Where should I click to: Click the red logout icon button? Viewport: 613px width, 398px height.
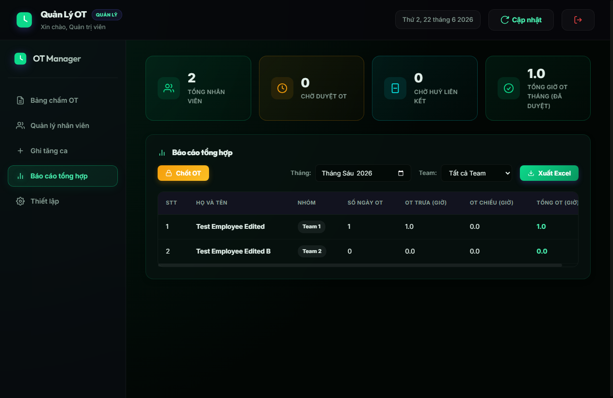578,20
